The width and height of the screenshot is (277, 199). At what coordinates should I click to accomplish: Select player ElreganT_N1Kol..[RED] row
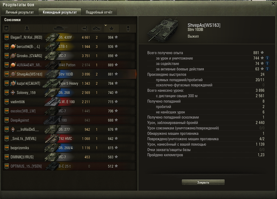pos(69,37)
